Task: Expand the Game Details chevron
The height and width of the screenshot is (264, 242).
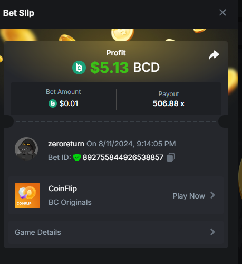Action: coord(212,232)
